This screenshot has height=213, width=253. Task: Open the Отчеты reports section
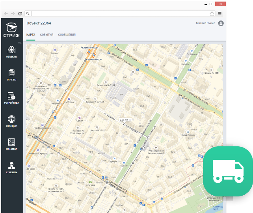coord(12,75)
